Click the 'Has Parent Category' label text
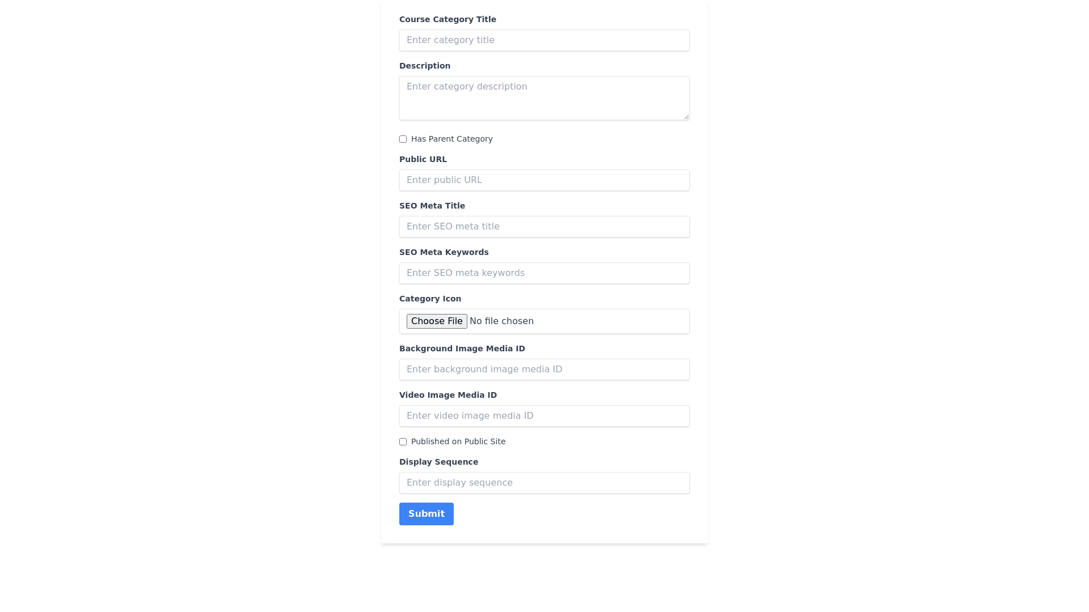Image resolution: width=1089 pixels, height=612 pixels. (x=452, y=139)
